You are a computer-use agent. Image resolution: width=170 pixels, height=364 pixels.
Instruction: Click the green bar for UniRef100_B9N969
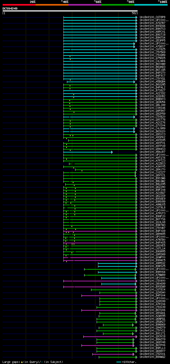point(118,325)
